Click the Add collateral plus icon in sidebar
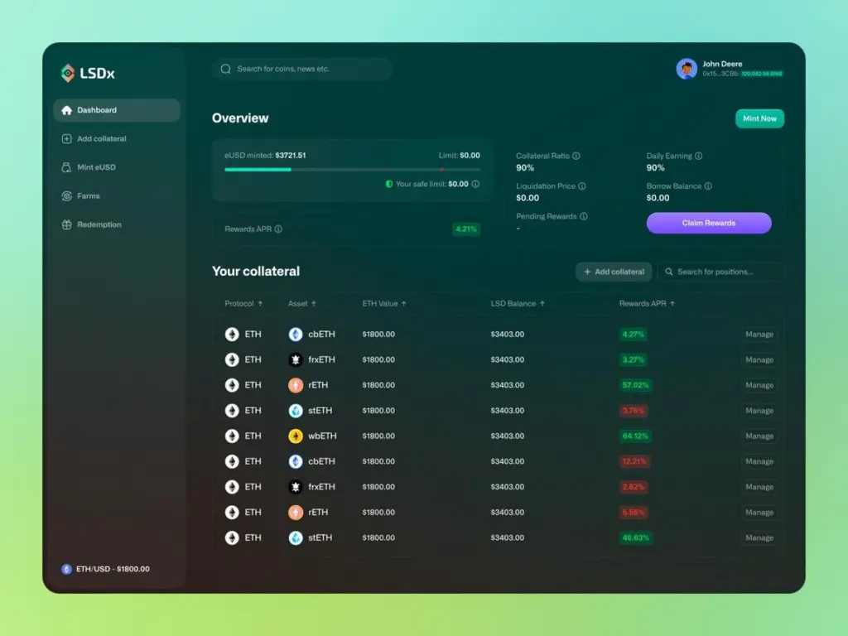Image resolution: width=848 pixels, height=636 pixels. click(x=66, y=139)
